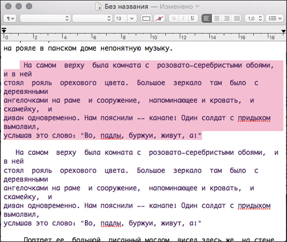Toggle bold formatting
Viewport: 287px width, 242px height.
(174, 18)
